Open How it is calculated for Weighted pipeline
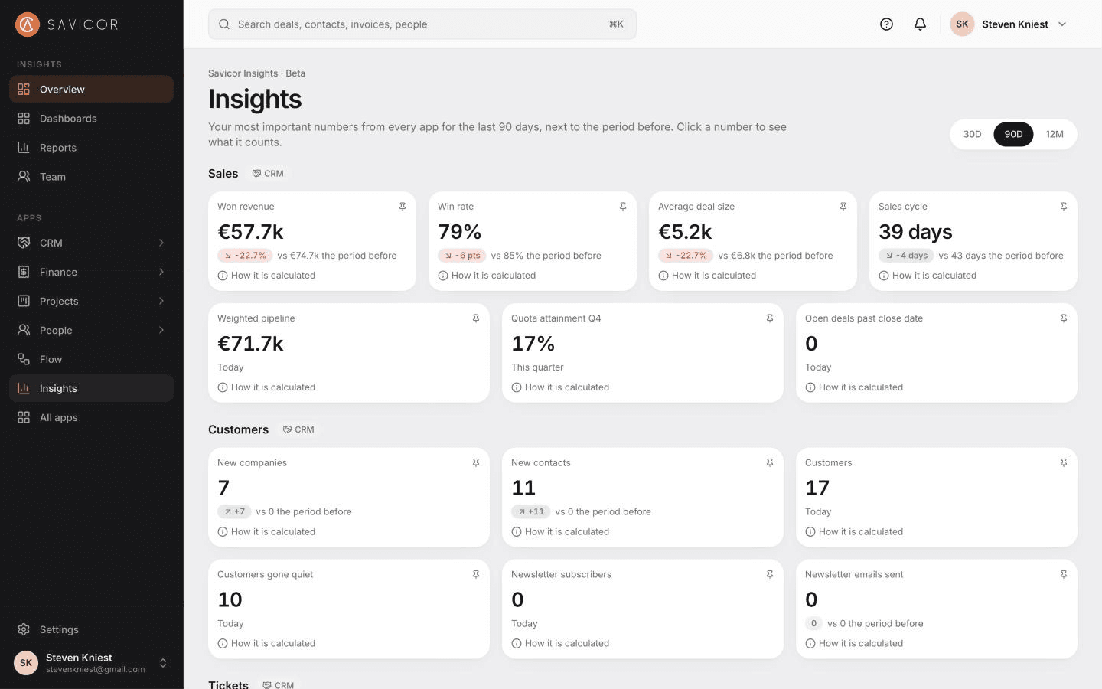 (x=266, y=387)
